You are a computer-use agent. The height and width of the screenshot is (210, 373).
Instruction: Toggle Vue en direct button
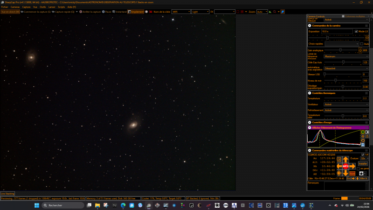coord(10,12)
